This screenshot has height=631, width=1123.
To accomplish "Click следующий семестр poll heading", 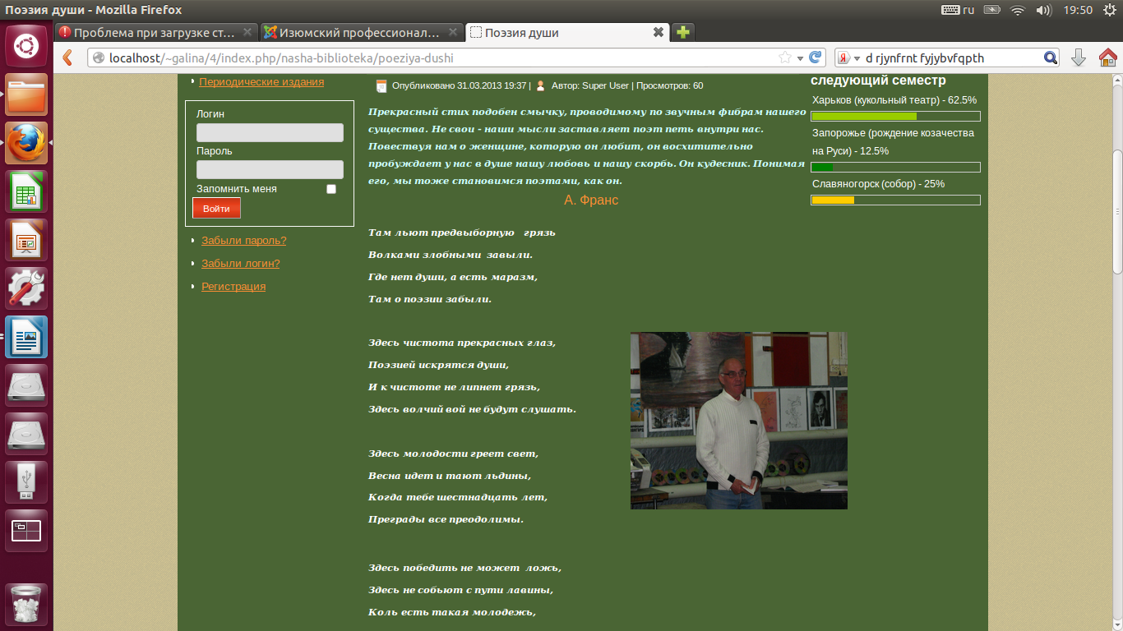I will (x=878, y=81).
